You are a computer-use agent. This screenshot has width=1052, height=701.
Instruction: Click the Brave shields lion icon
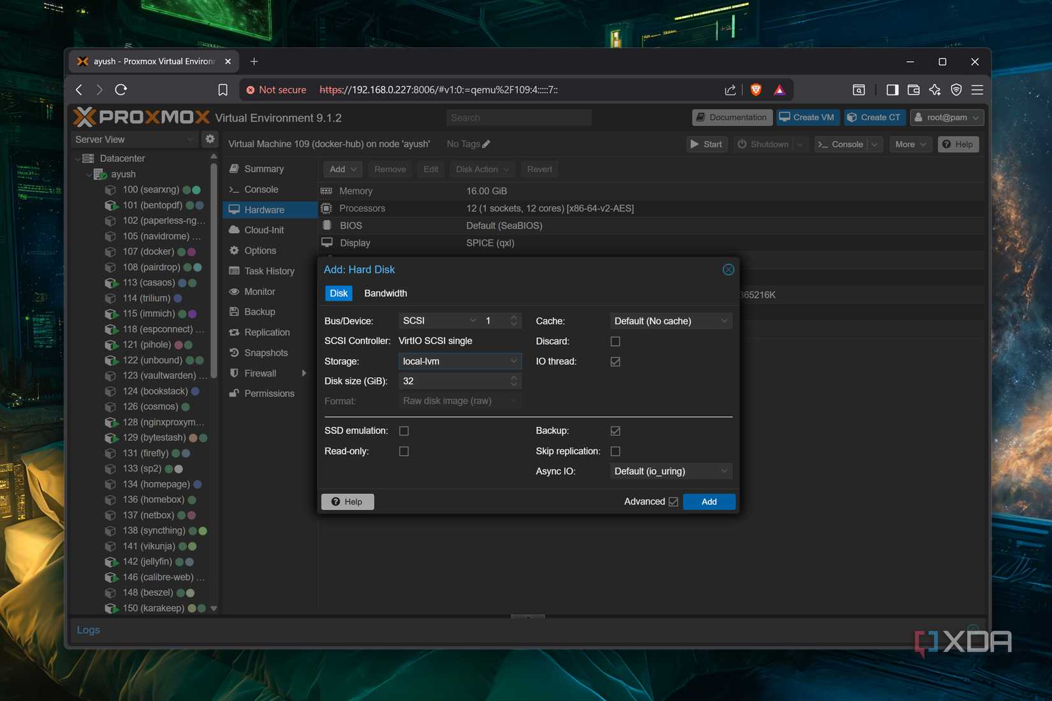tap(756, 90)
